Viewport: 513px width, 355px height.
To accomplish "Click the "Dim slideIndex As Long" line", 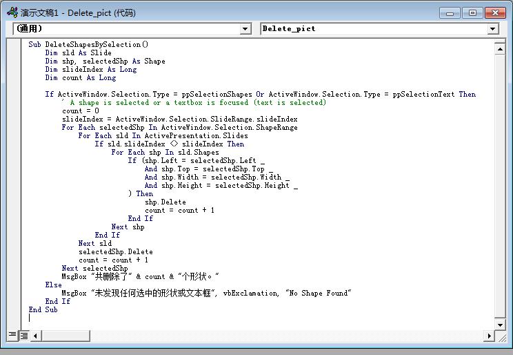I will point(91,69).
